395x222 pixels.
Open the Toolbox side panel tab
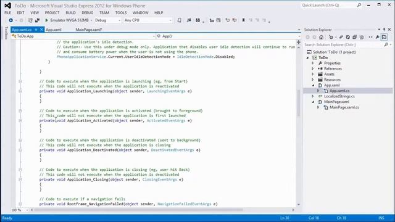(6, 33)
